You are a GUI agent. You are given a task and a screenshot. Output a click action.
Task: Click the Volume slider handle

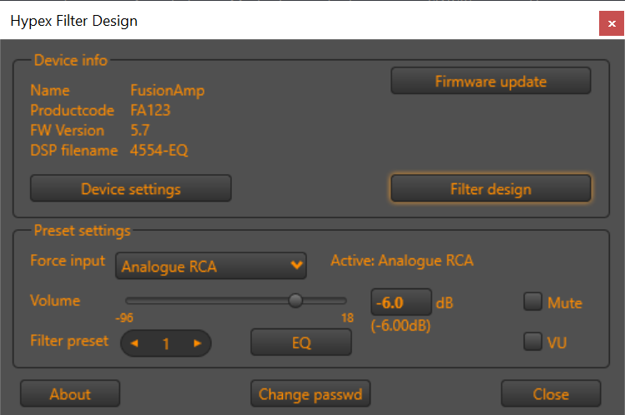pyautogui.click(x=295, y=300)
